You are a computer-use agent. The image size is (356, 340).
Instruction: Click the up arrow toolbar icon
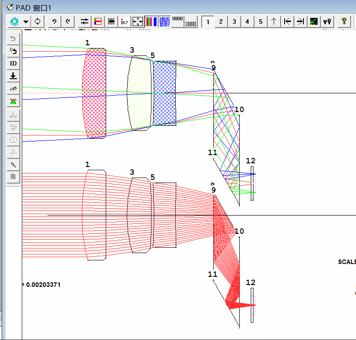[x=274, y=22]
